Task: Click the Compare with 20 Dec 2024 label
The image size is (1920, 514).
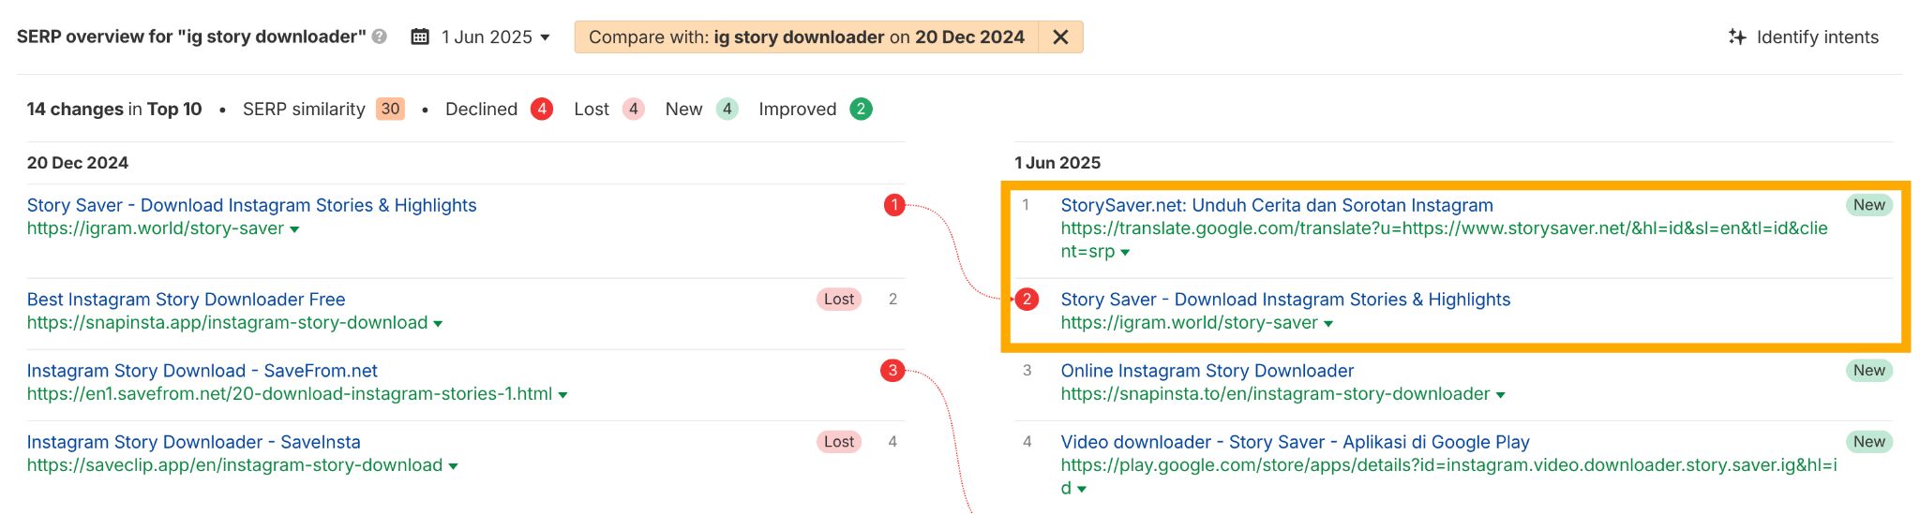Action: pyautogui.click(x=806, y=37)
